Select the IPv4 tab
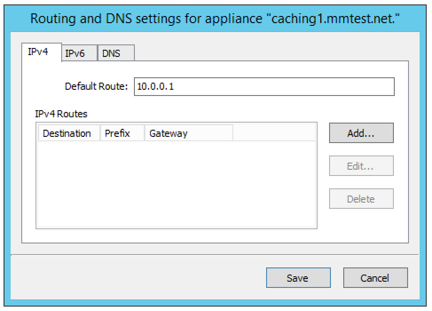Screen dimensions: 432x311 point(42,52)
